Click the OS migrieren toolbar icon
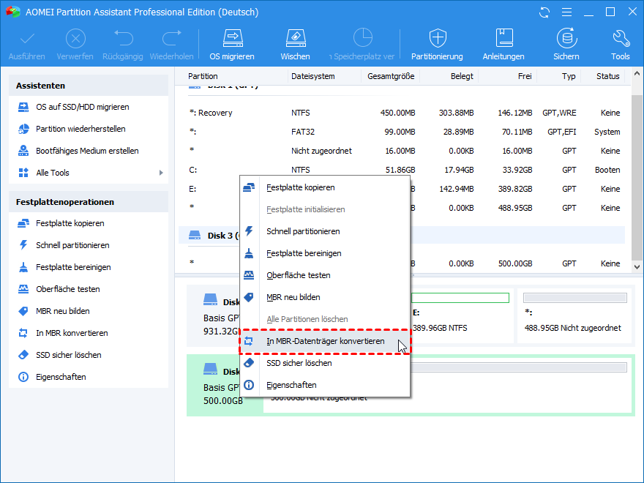This screenshot has height=483, width=644. point(232,39)
